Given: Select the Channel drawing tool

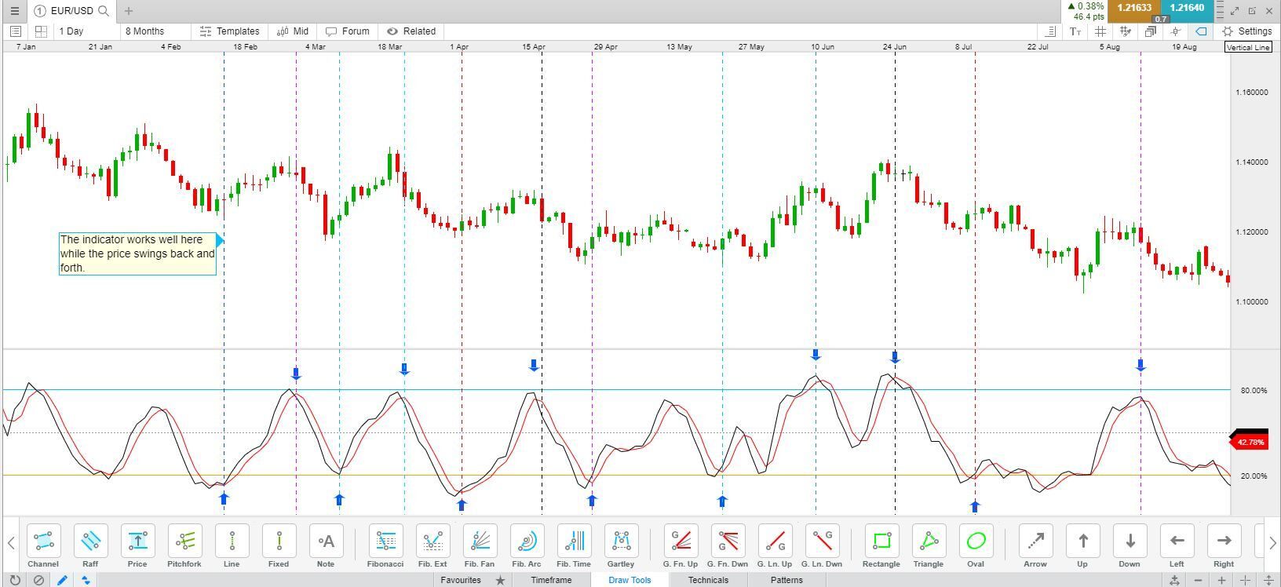Looking at the screenshot, I should 43,541.
